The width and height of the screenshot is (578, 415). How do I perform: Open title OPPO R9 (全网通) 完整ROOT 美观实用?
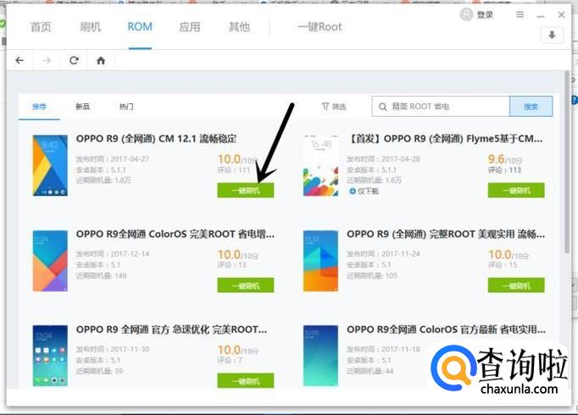pyautogui.click(x=446, y=235)
